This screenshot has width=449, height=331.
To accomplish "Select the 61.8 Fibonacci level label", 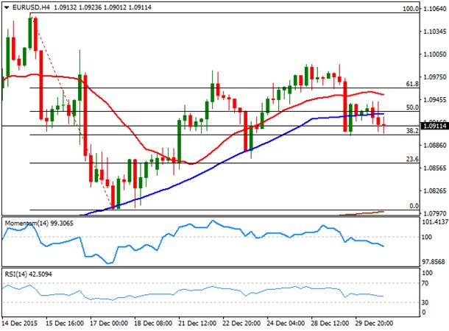I will pos(412,84).
